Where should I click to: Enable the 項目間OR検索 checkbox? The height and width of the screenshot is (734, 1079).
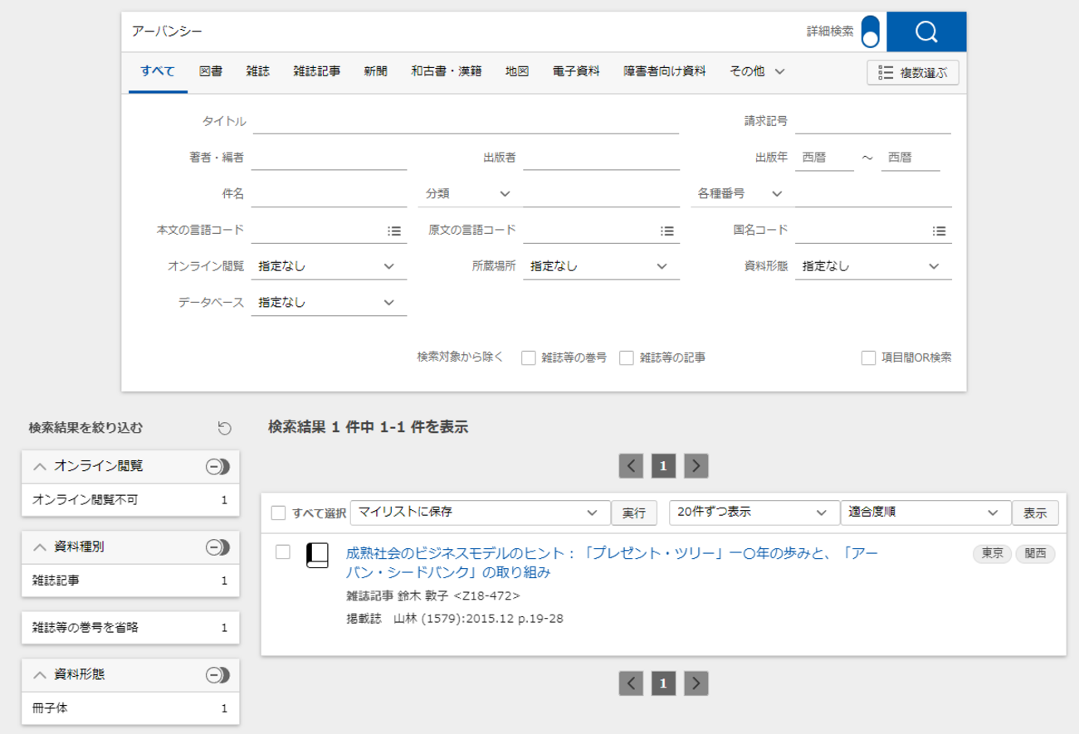(868, 358)
